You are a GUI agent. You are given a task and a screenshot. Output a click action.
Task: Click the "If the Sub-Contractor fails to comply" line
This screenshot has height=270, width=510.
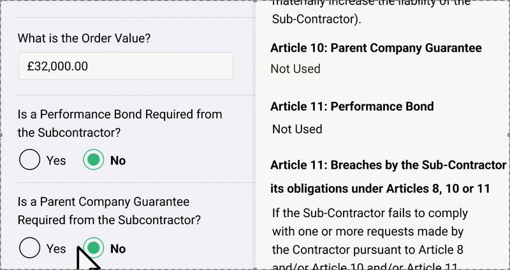370,213
